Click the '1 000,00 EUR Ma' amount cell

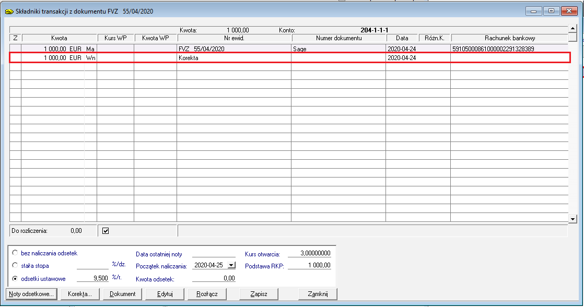59,49
